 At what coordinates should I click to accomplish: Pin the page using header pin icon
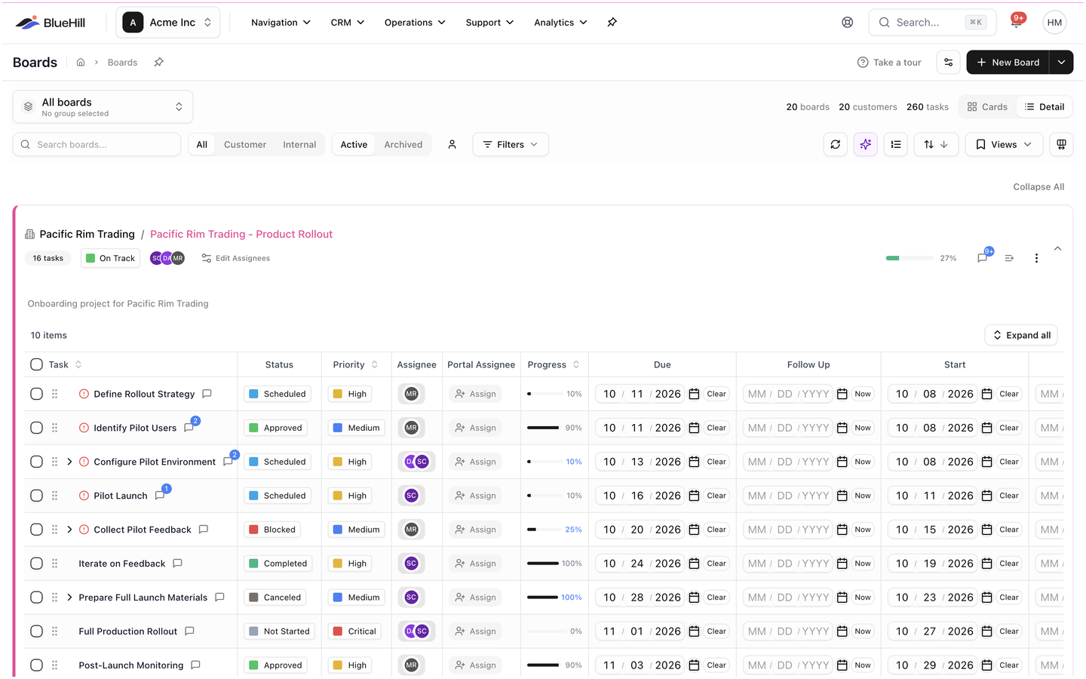point(612,23)
